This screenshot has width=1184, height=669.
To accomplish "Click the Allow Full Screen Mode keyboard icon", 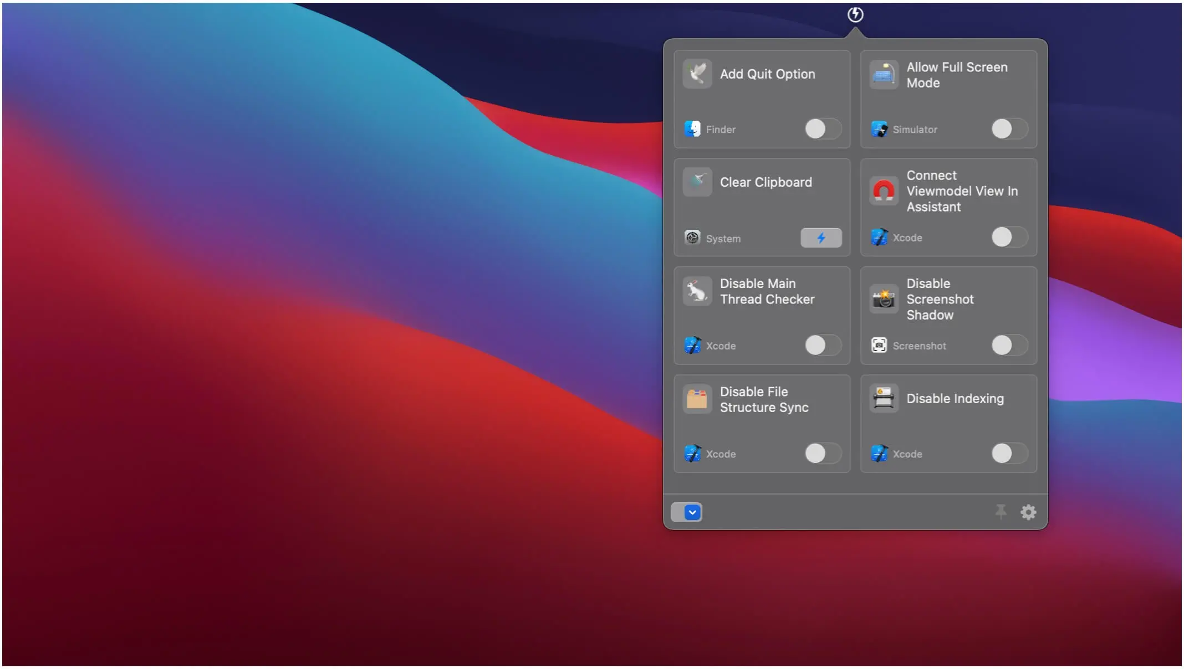I will 884,74.
